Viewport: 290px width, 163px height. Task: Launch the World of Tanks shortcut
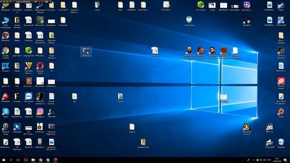tap(5, 129)
